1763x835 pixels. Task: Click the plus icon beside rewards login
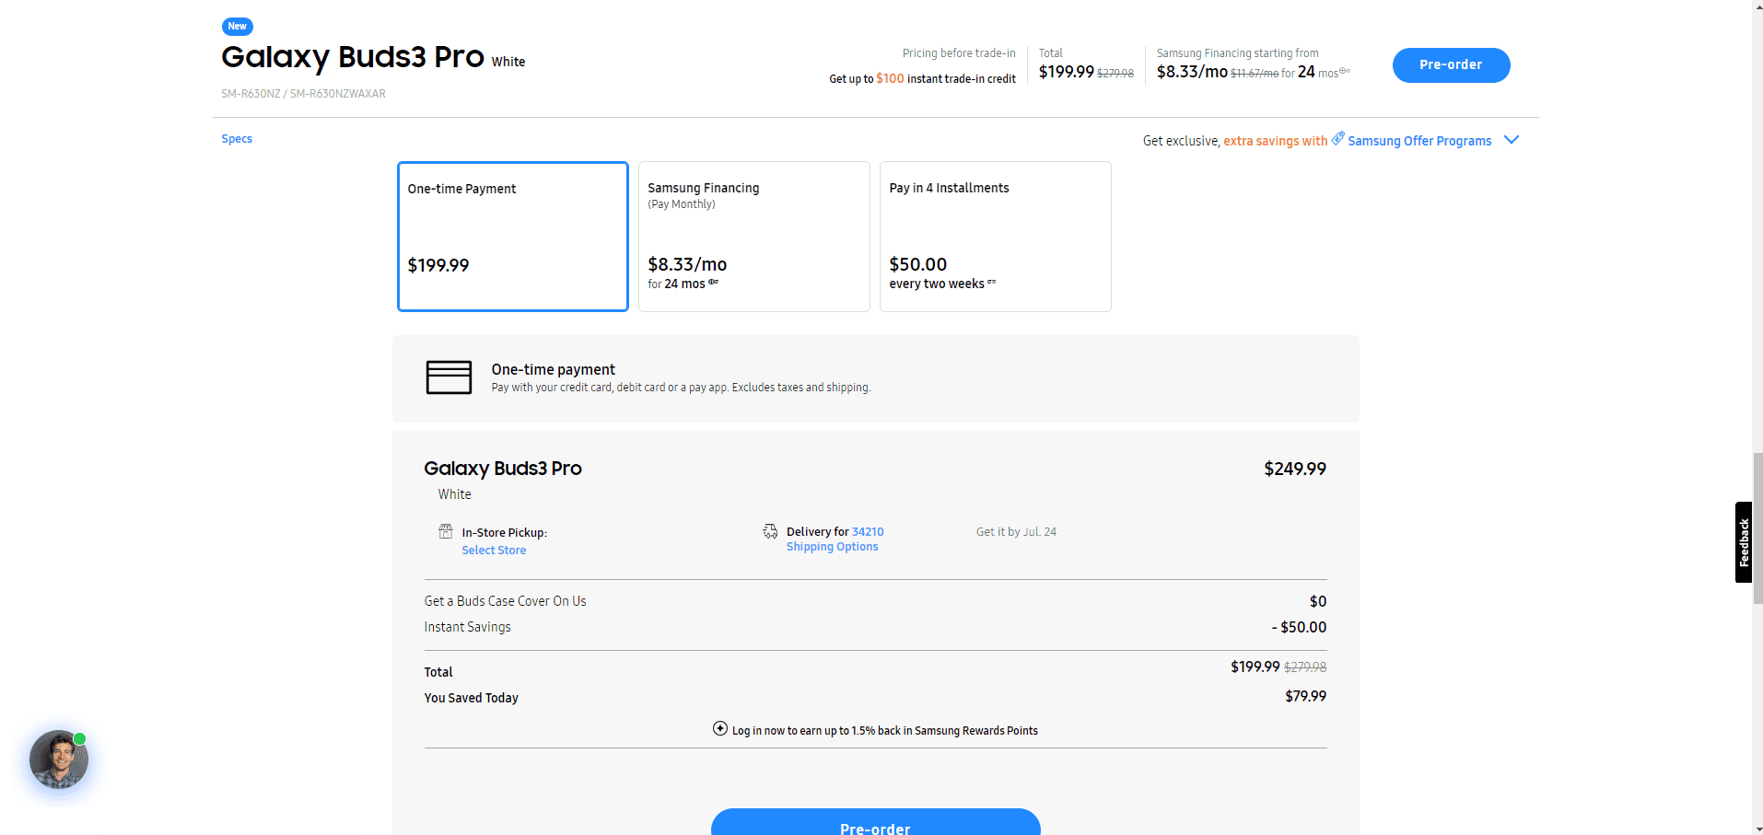[720, 729]
